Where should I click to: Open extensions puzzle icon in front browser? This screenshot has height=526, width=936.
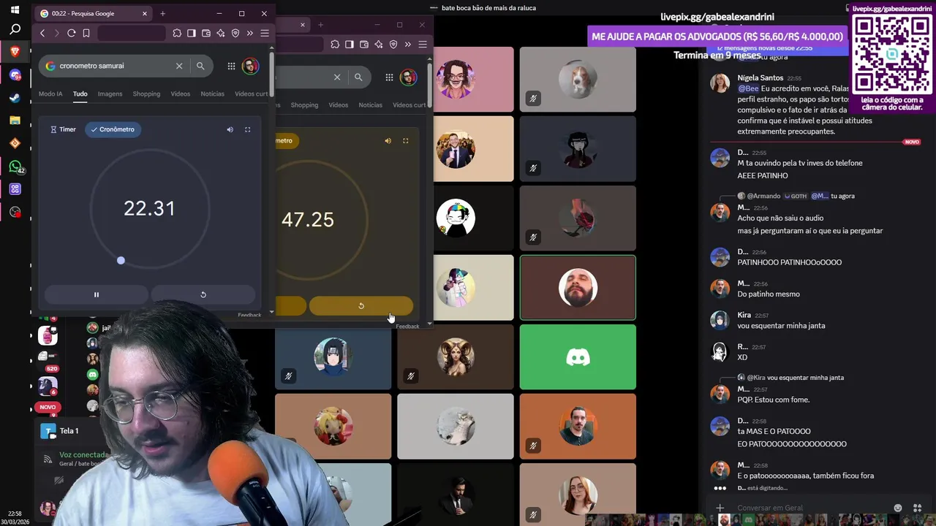[x=177, y=33]
